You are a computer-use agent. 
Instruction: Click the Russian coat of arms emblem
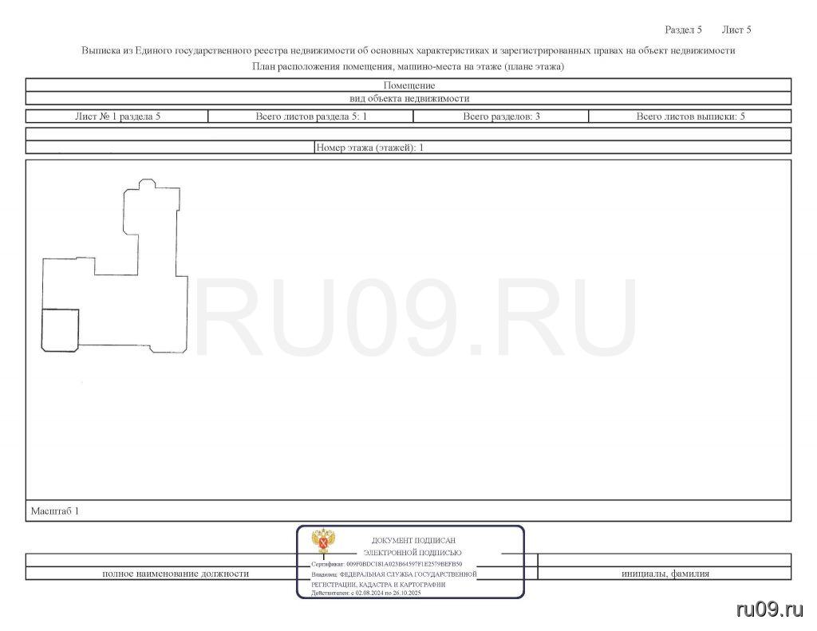(x=323, y=540)
